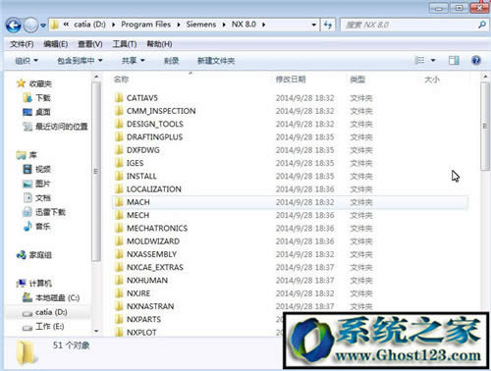Viewport: 491px width, 371px height.
Task: Open the 文件(F) menu
Action: (22, 44)
